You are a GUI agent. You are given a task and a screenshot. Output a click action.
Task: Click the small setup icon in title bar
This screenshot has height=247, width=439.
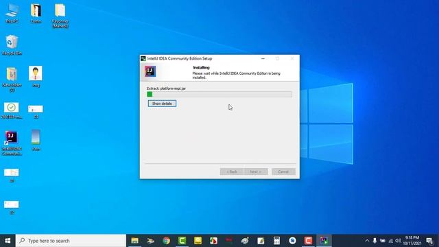[143, 58]
